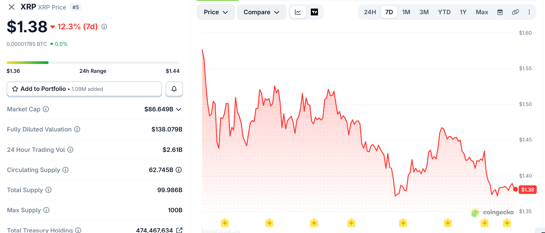Click the last news marker below chart
The image size is (545, 233).
507,223
